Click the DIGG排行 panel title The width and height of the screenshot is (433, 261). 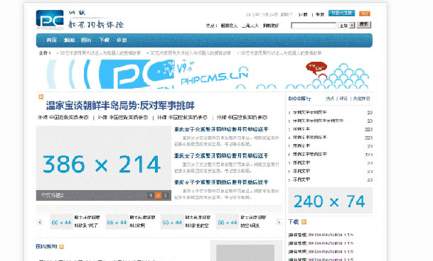pyautogui.click(x=299, y=99)
